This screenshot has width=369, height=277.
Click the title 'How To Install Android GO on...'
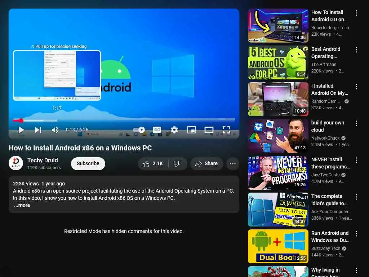coord(329,16)
